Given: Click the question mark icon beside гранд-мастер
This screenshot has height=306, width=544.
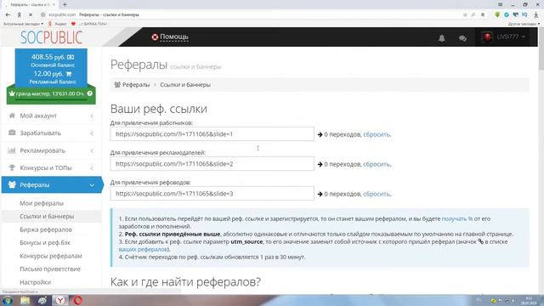Looking at the screenshot, I should point(90,93).
